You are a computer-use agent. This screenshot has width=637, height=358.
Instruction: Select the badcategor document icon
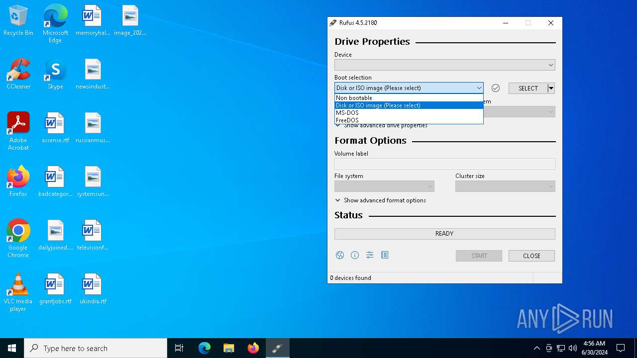pyautogui.click(x=55, y=181)
